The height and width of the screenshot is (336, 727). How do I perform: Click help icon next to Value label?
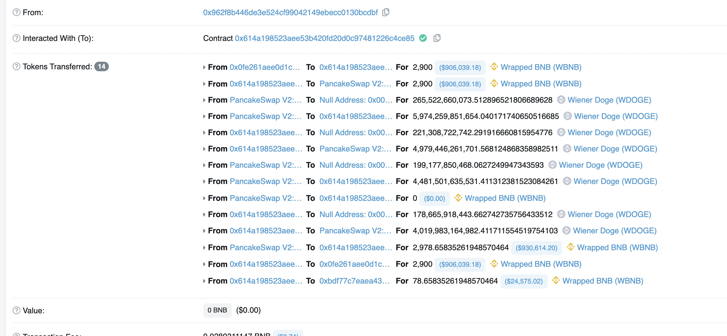[x=16, y=310]
